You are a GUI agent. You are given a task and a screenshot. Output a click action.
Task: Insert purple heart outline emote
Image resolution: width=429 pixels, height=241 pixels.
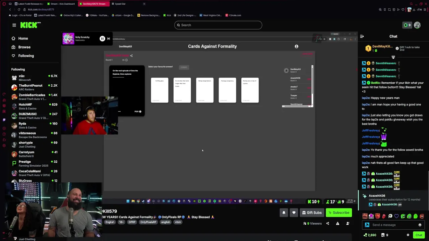point(396,216)
